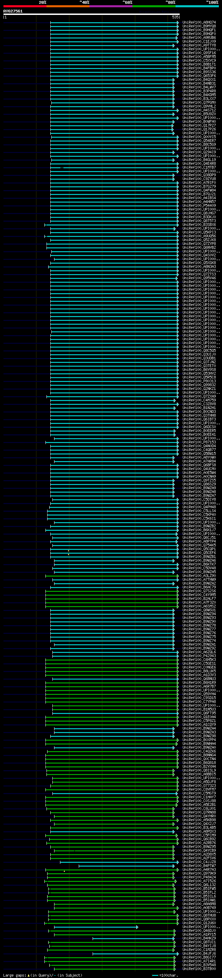Image resolution: width=222 pixels, height=978 pixels.
Task: Open hit UniRef100_Q9SF16
Action: 199,53
